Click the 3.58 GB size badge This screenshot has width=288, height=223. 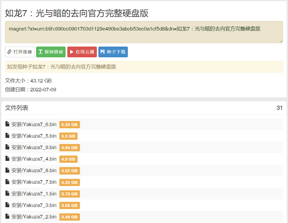[70, 206]
